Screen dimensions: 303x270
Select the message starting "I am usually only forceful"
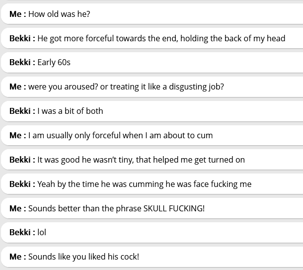pos(120,135)
